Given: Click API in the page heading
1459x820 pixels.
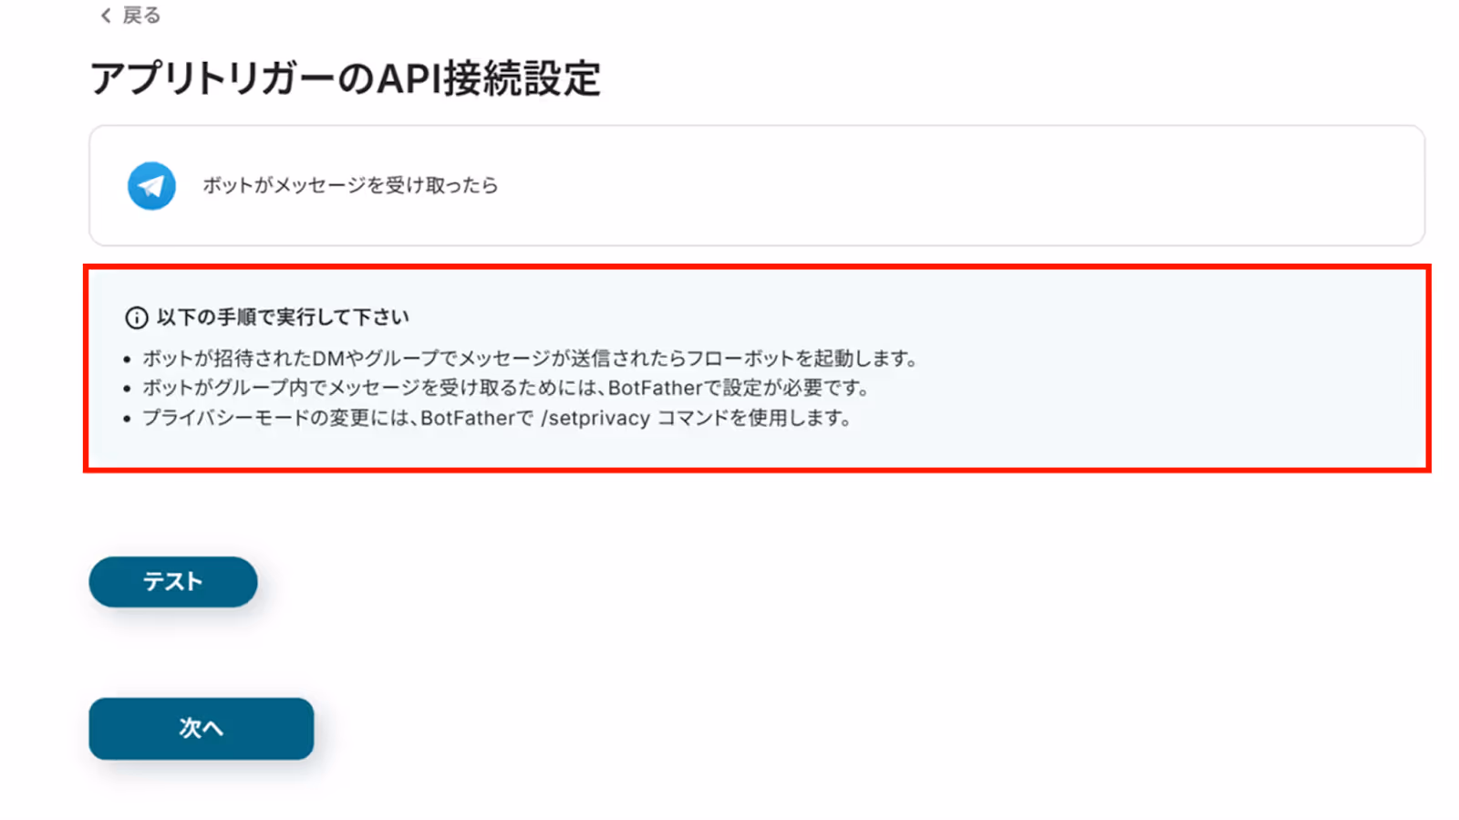Looking at the screenshot, I should point(409,79).
